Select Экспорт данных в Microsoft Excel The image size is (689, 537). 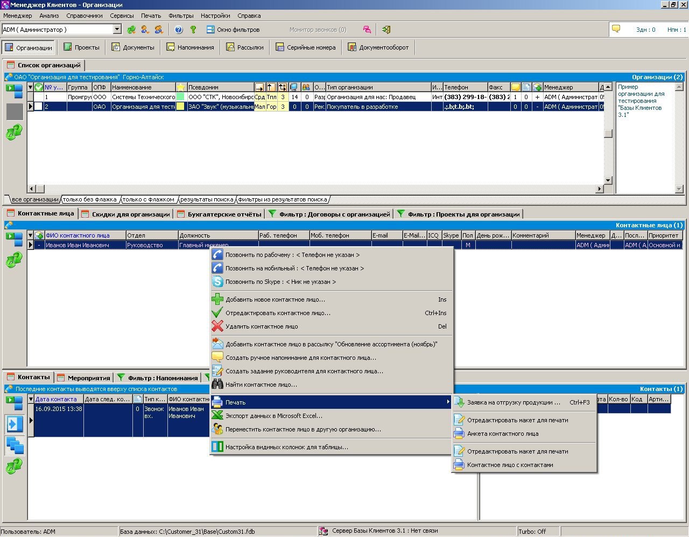click(x=274, y=416)
